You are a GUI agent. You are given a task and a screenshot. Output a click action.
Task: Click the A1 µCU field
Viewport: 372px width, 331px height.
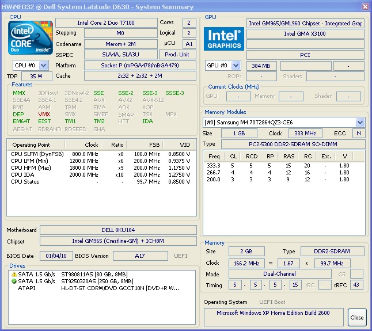coord(189,44)
